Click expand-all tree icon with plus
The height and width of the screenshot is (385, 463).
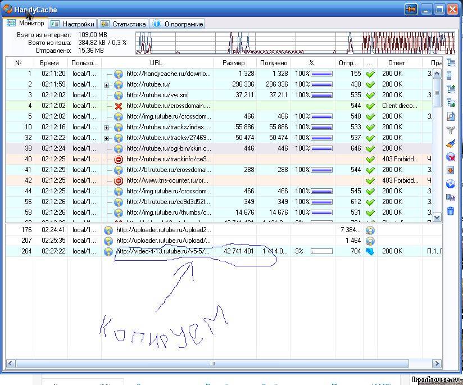click(x=451, y=89)
